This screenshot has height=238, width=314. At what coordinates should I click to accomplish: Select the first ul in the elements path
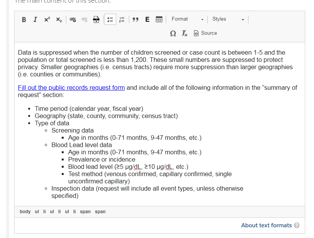pyautogui.click(x=37, y=212)
